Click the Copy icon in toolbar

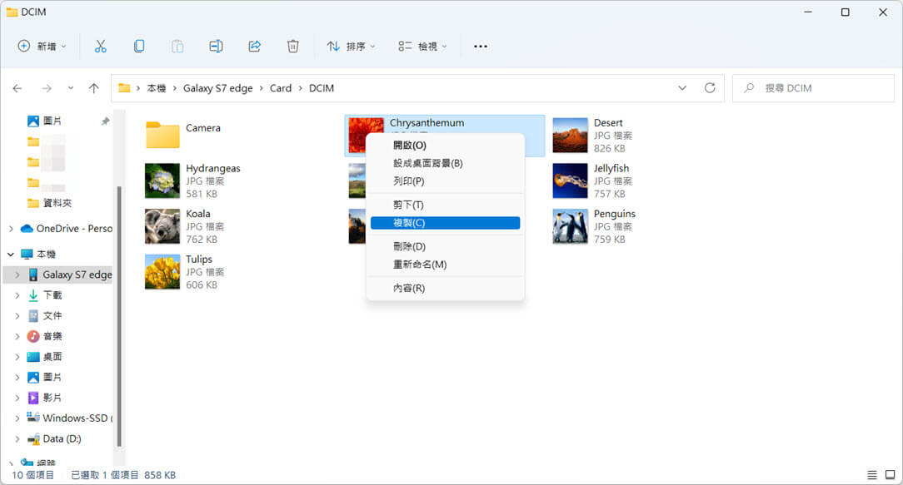click(x=139, y=47)
